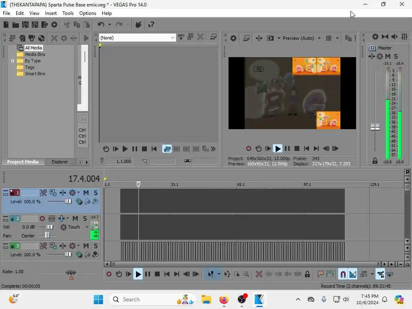This screenshot has height=309, width=412.
Task: Click the Master bus solo S button
Action: pyautogui.click(x=396, y=56)
